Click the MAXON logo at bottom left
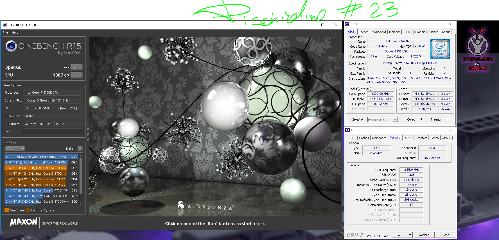 pos(23,222)
